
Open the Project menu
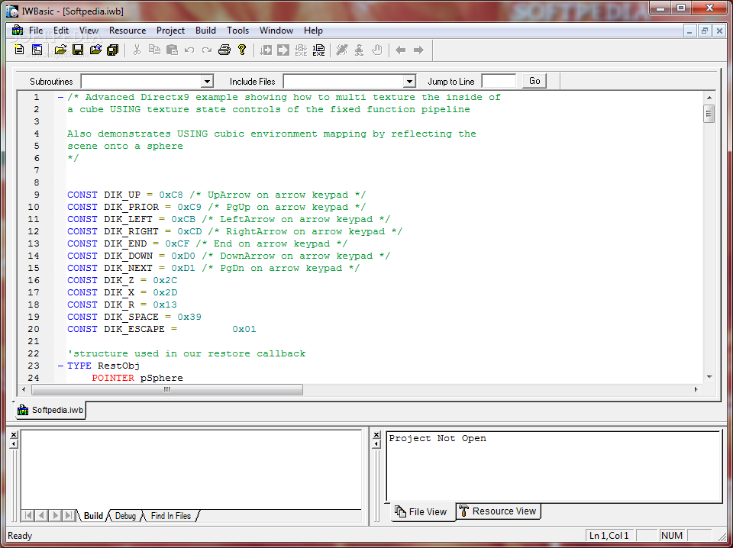pos(170,31)
